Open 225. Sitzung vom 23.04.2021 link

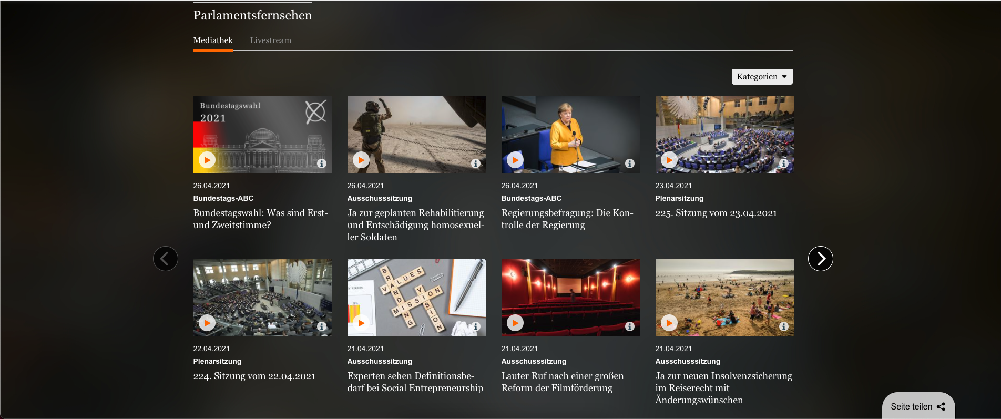pyautogui.click(x=716, y=213)
